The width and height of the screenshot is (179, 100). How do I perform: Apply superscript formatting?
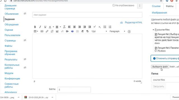pos(95,27)
